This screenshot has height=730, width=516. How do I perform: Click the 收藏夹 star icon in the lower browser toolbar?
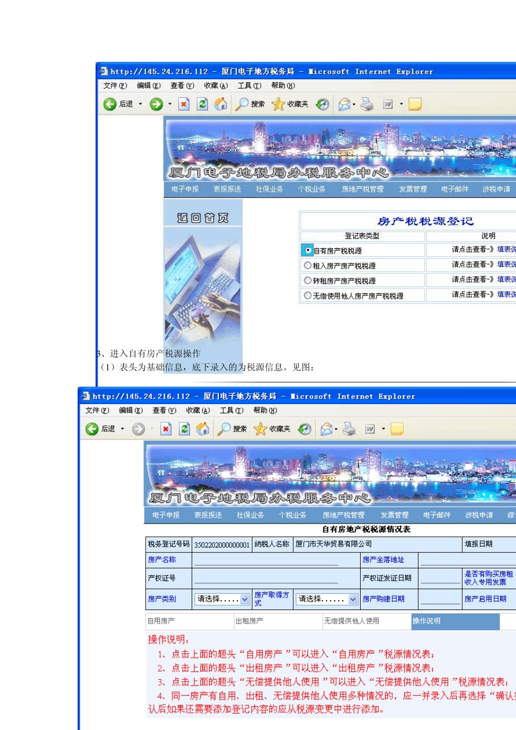click(260, 429)
